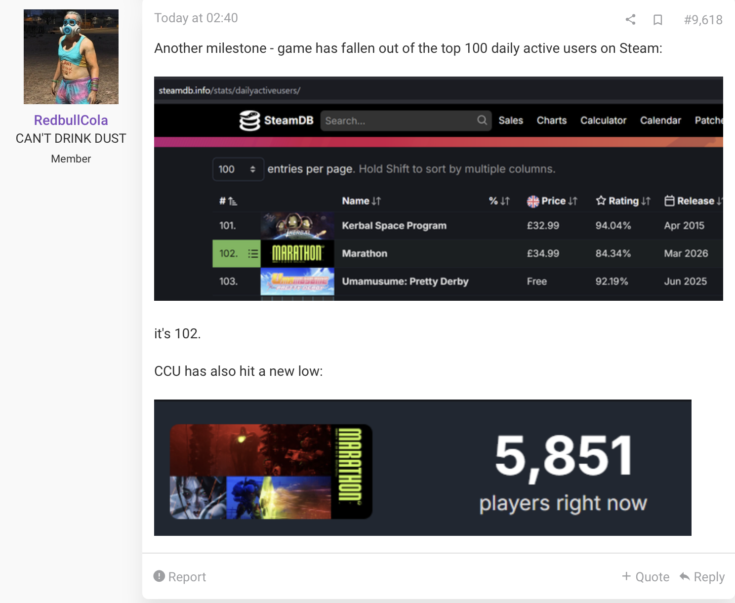Open the Kerbal Space Program entry name
This screenshot has height=603, width=735.
[x=394, y=226]
